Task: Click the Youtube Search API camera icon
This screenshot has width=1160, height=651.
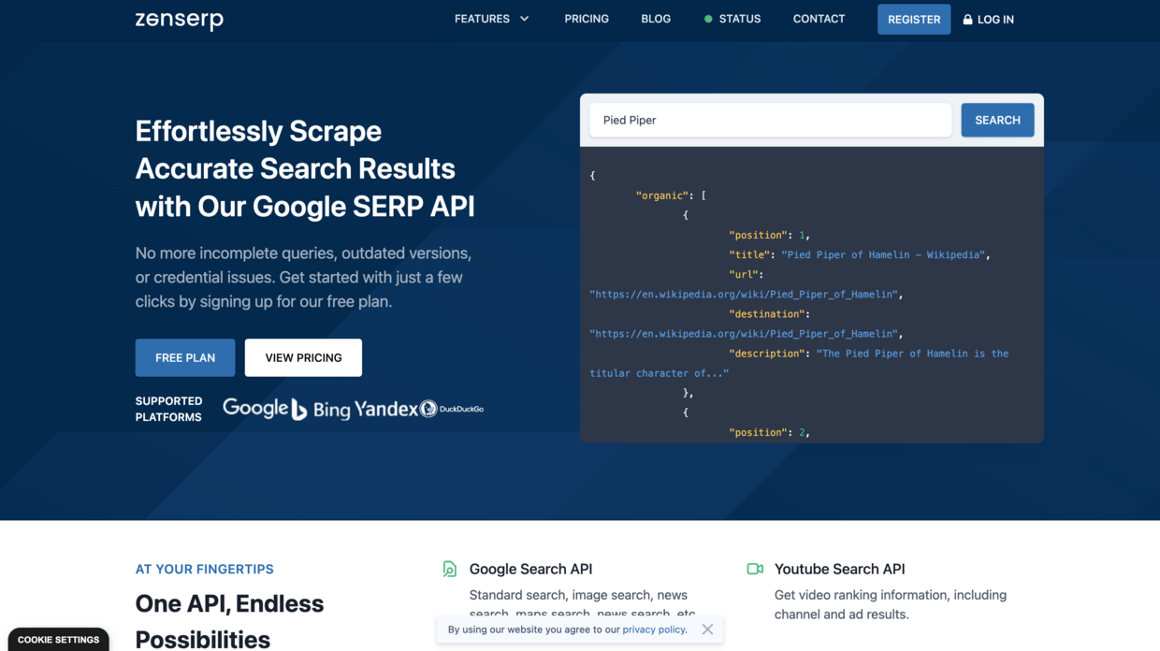Action: coord(754,568)
